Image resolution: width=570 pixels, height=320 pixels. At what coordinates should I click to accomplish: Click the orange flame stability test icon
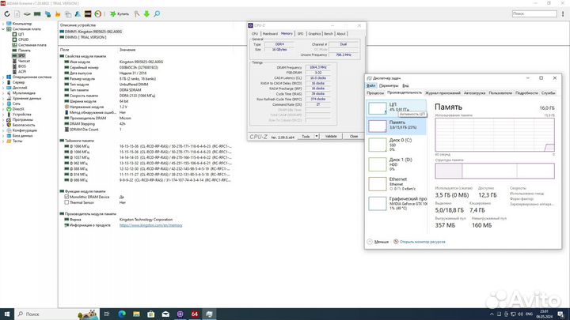pyautogui.click(x=58, y=13)
